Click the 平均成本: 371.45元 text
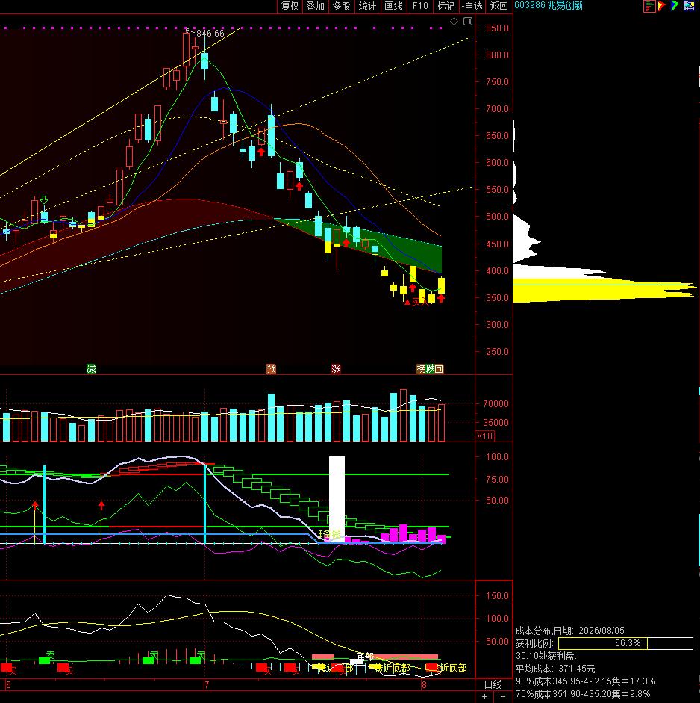 tap(555, 669)
